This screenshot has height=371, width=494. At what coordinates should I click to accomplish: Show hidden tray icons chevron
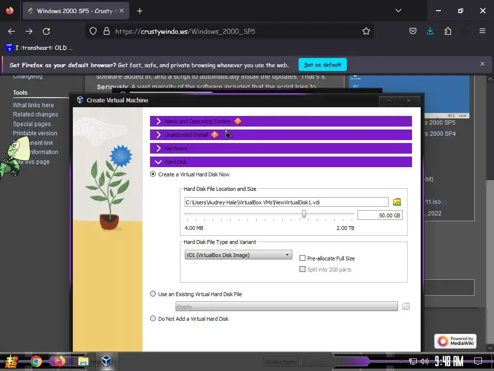(401, 361)
